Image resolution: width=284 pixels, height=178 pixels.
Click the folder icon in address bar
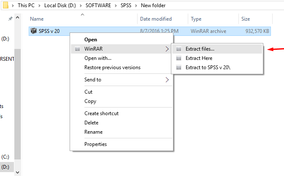(x=5, y=5)
